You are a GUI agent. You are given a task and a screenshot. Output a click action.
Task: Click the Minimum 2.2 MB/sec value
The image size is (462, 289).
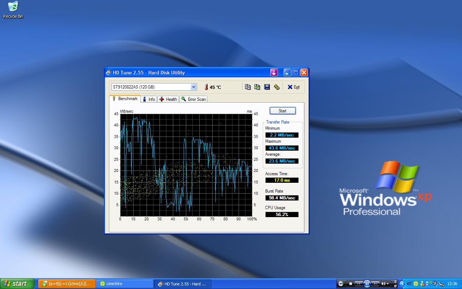pos(282,135)
